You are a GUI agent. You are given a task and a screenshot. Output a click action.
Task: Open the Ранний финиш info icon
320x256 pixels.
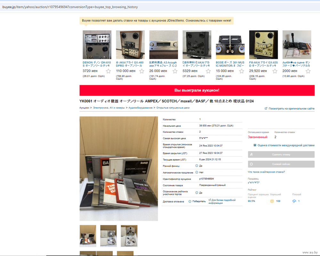point(197,166)
